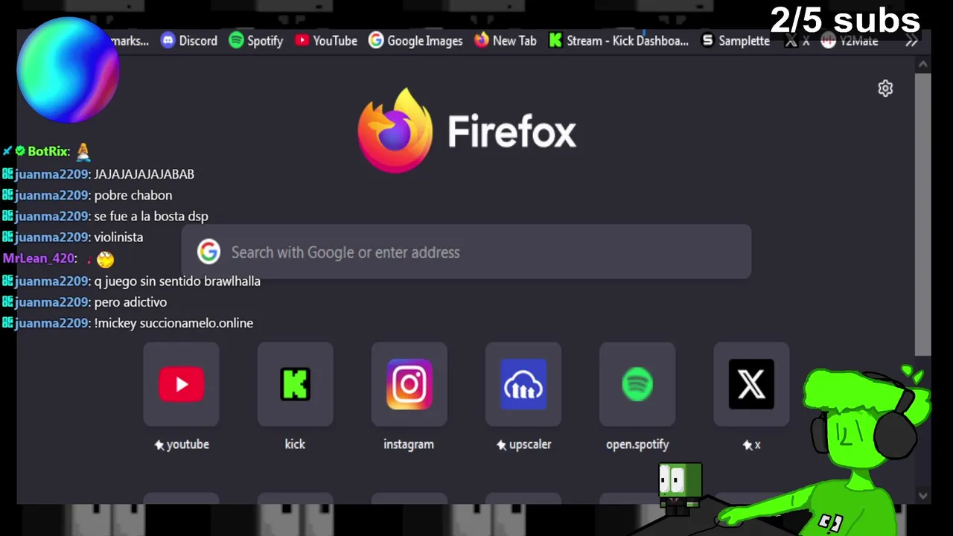Click chat message 'violinista'
Viewport: 953px width, 536px height.
[x=118, y=237]
